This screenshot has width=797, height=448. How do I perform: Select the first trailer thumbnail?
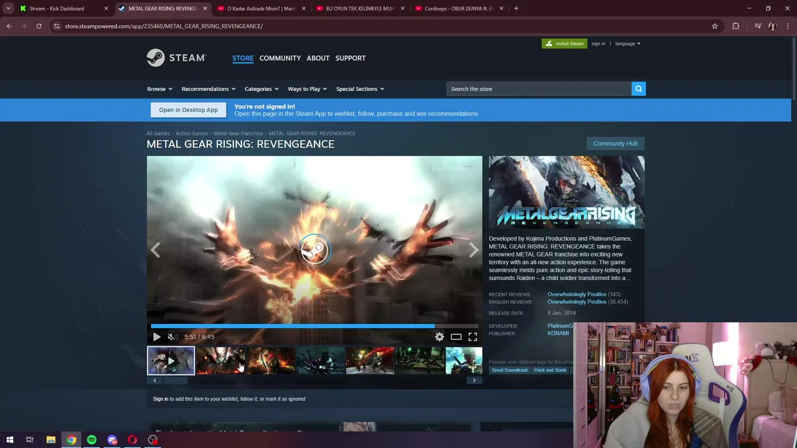pyautogui.click(x=171, y=361)
